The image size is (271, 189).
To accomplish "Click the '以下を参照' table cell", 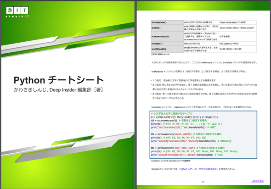I will click(x=237, y=36).
